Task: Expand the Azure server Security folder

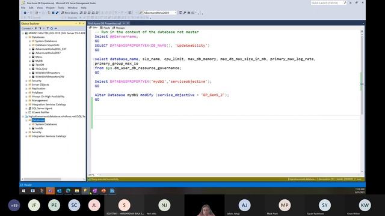Action: 26,132
